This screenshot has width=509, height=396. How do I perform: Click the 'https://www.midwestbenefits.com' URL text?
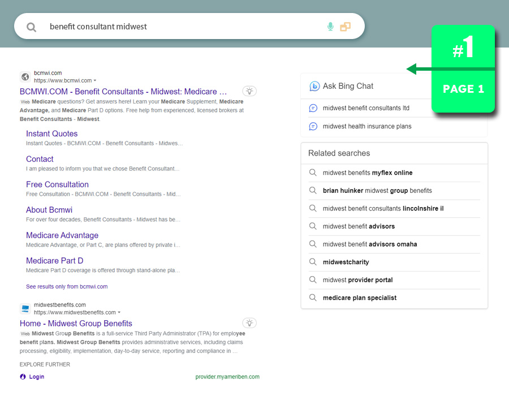click(75, 312)
